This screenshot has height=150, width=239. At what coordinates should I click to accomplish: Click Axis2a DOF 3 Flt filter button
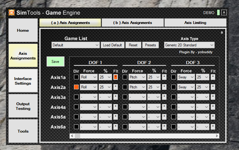coord(213,87)
